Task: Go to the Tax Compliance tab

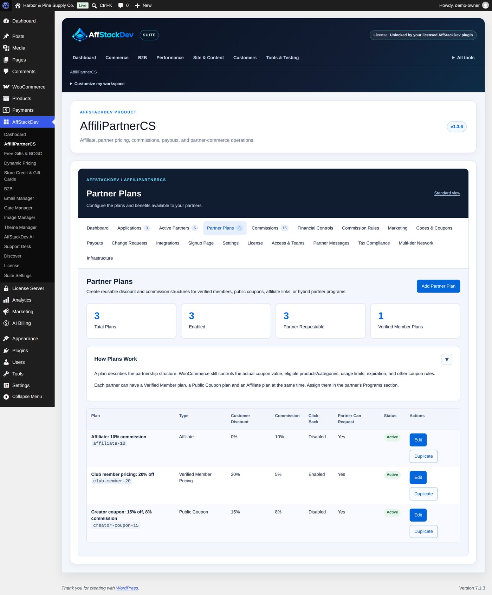Action: (374, 243)
